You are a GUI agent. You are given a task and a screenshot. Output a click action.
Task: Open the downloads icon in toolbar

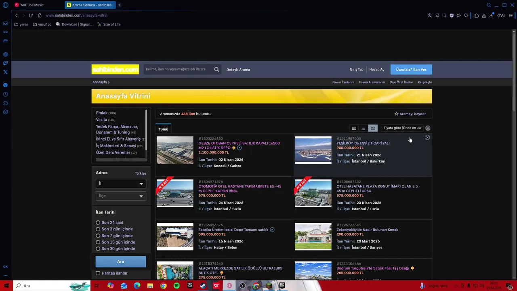[491, 15]
